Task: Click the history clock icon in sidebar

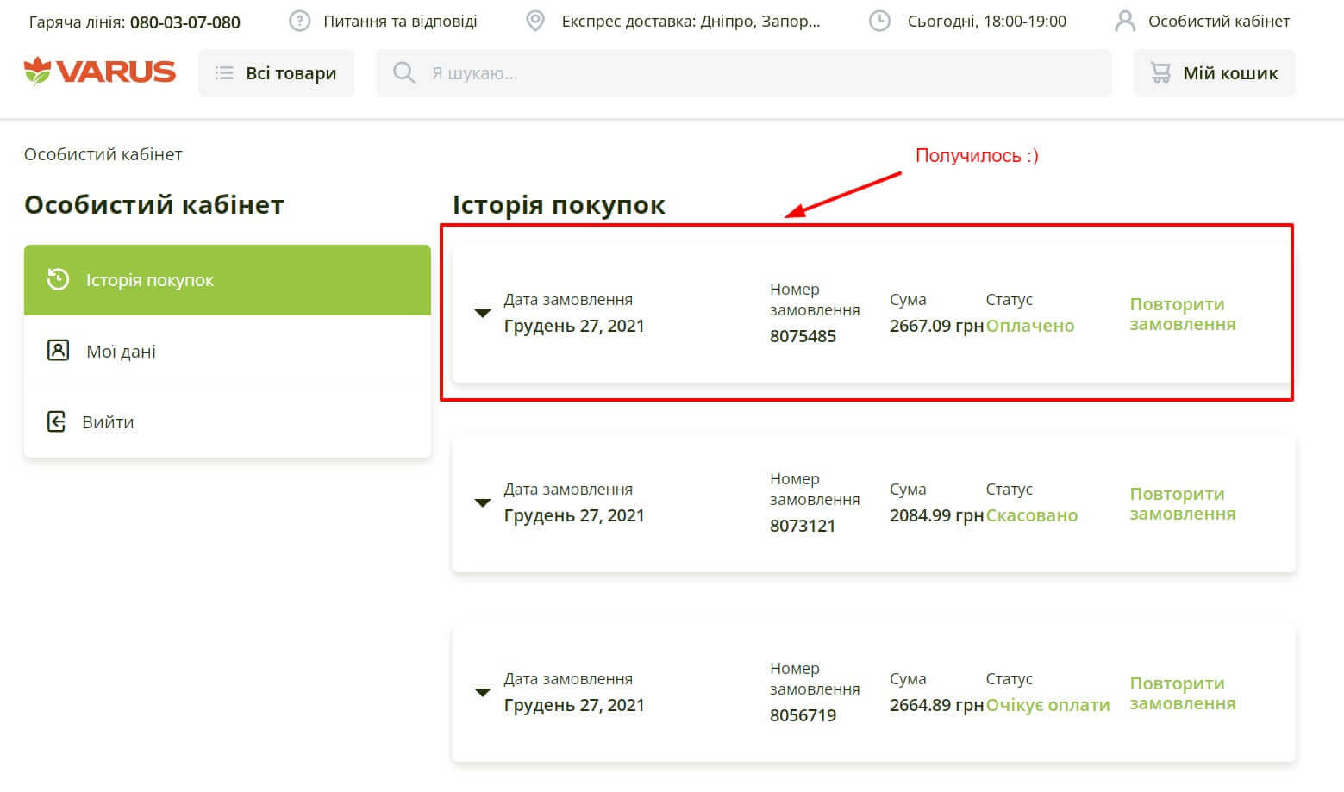Action: point(58,279)
